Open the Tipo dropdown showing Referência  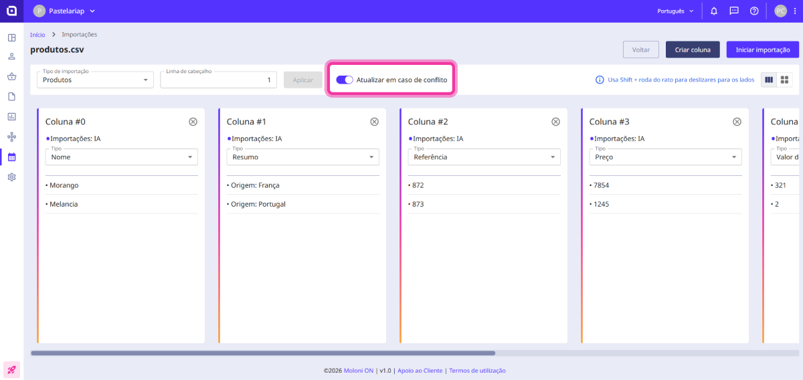point(484,157)
